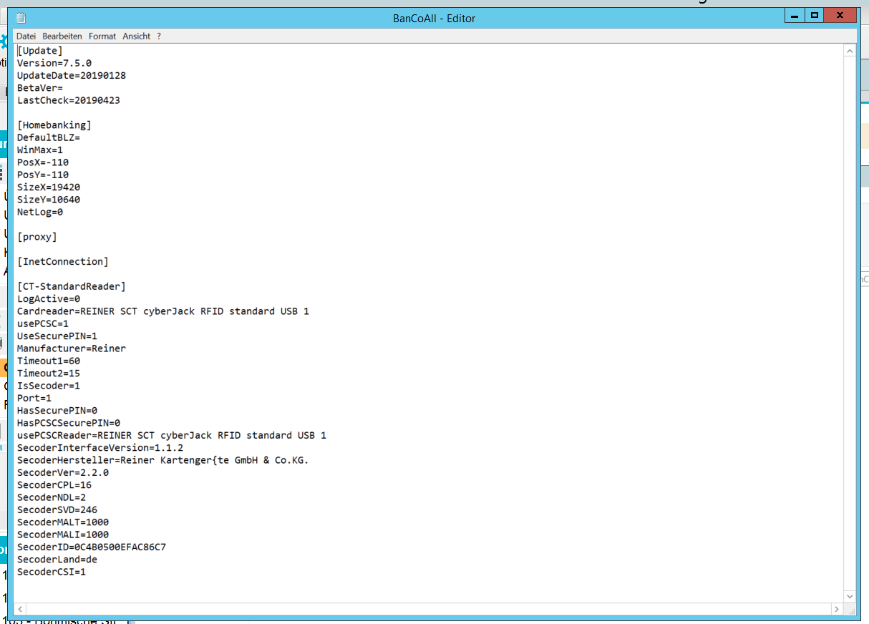Close the BanCoAll Editor window

click(840, 14)
